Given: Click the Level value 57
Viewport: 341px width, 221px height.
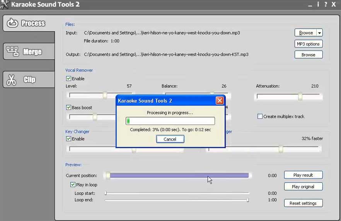Looking at the screenshot, I should click(129, 86).
